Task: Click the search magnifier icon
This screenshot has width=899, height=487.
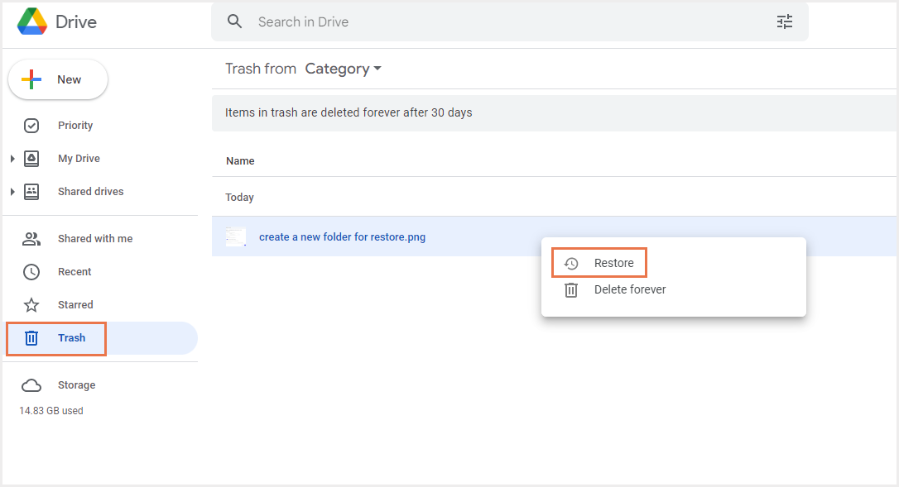Action: (235, 21)
